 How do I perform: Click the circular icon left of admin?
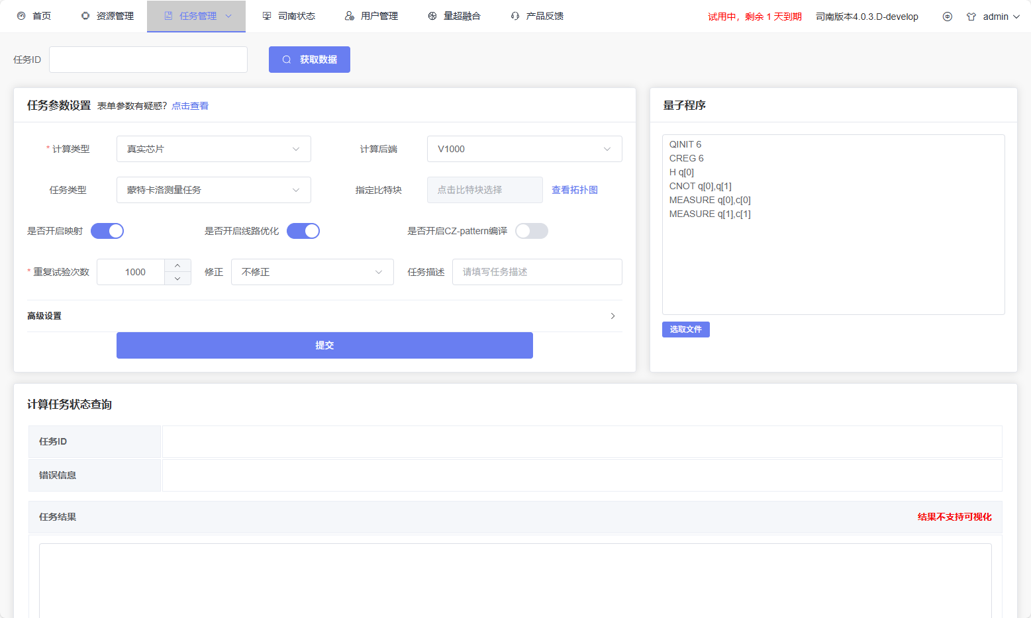(x=948, y=17)
